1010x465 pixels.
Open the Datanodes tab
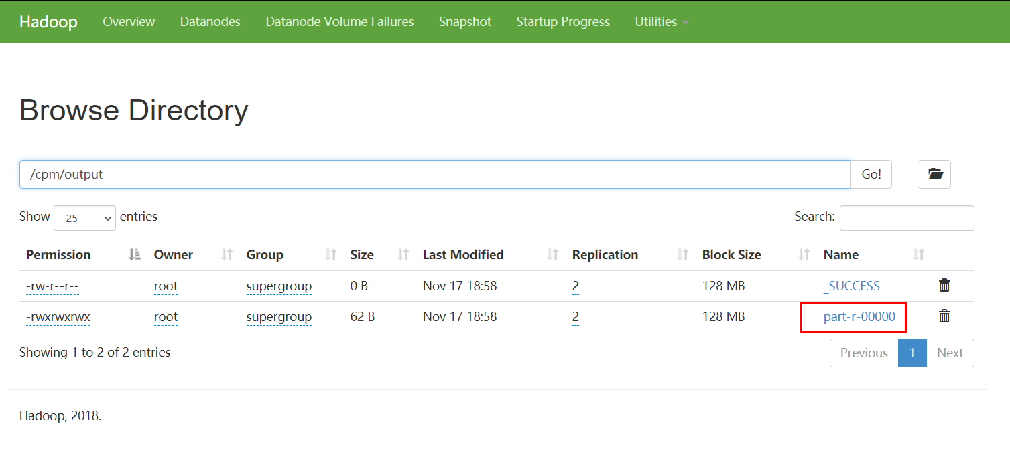tap(210, 22)
